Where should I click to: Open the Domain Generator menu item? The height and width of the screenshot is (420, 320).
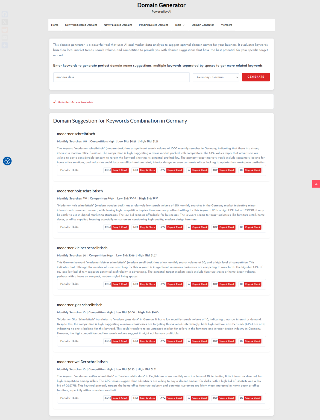pos(203,25)
